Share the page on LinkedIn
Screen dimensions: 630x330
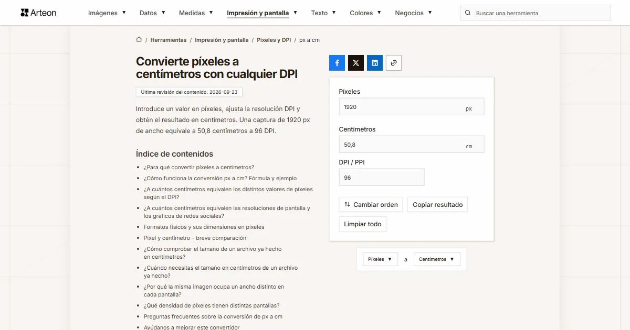tap(375, 63)
